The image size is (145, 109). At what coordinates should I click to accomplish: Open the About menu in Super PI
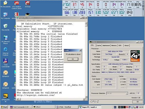coord(31,20)
